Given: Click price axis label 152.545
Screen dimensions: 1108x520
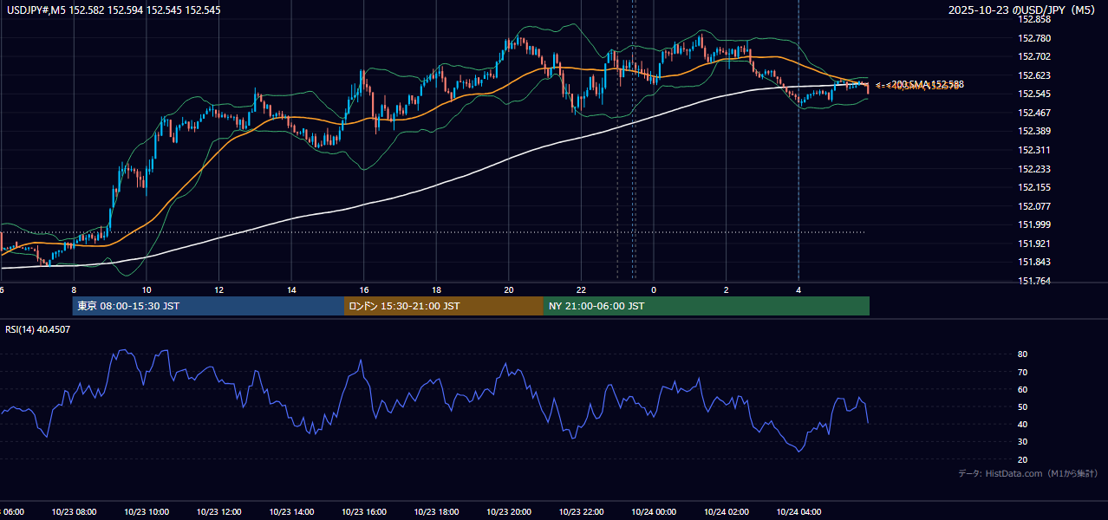Looking at the screenshot, I should pos(1034,94).
